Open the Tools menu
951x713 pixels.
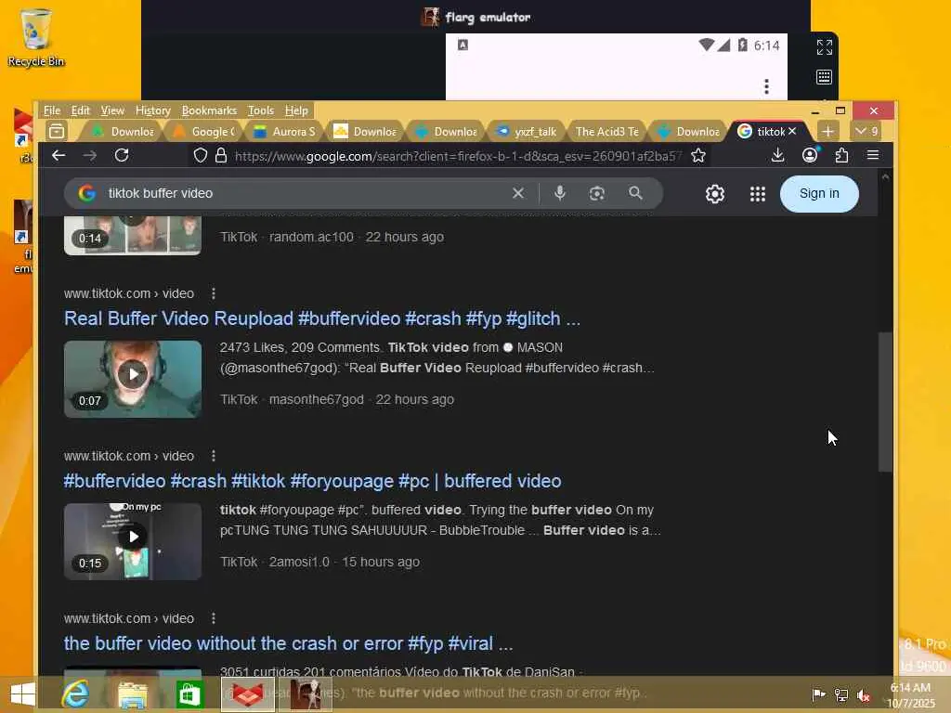261,110
